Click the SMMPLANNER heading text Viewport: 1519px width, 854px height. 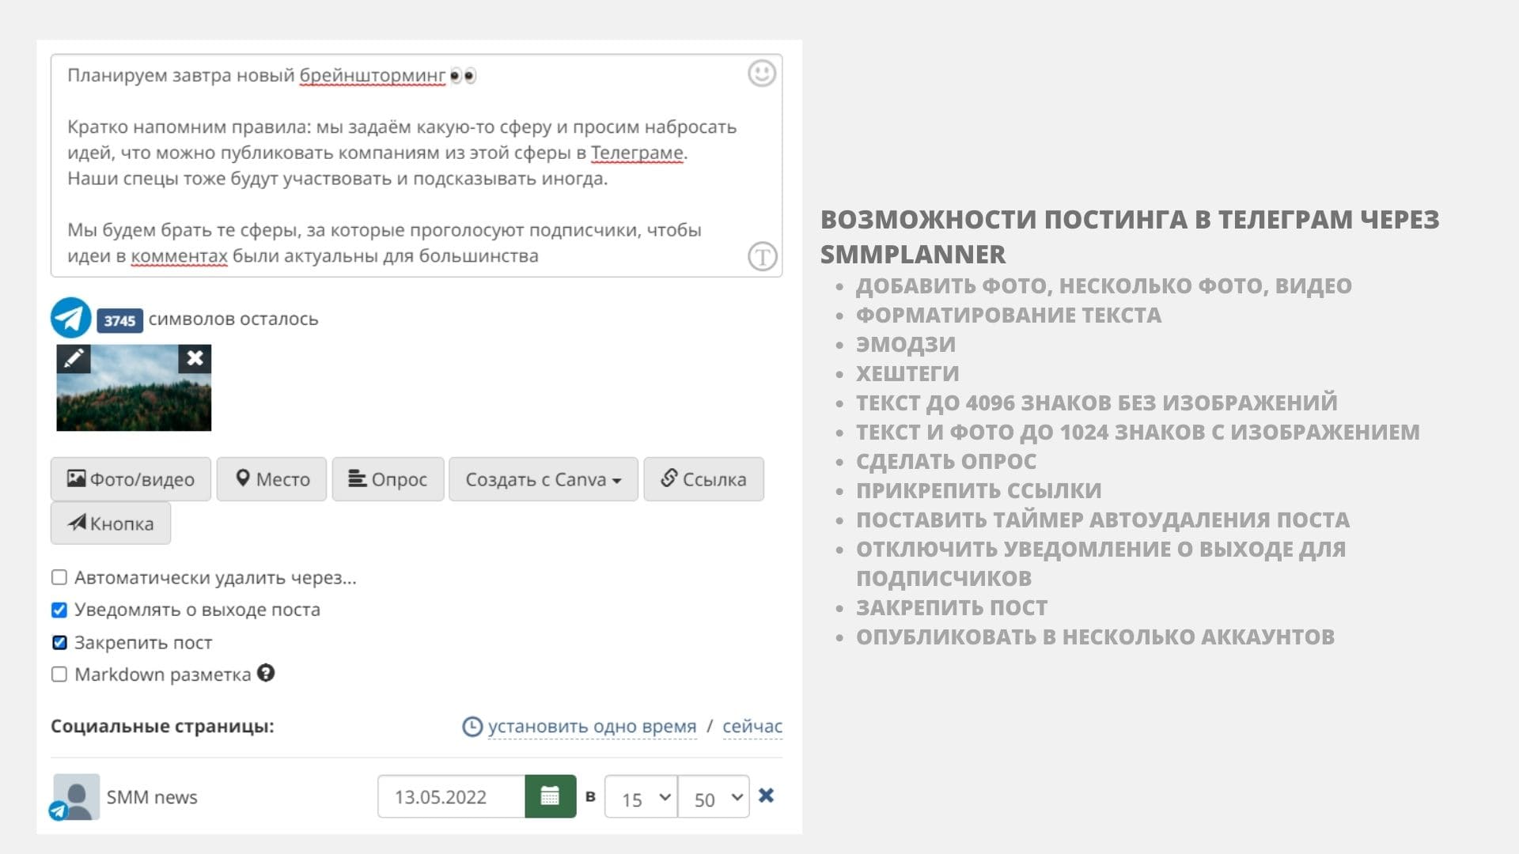913,255
